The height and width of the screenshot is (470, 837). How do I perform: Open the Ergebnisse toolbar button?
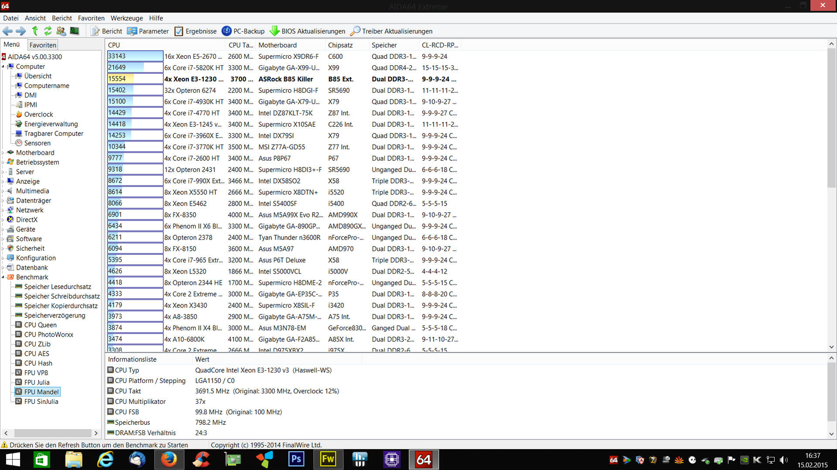pos(195,31)
